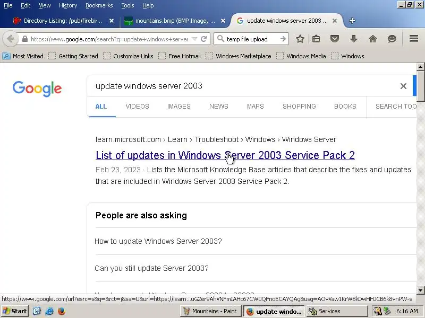Select the BOOKS search filter
This screenshot has width=425, height=318.
point(345,107)
